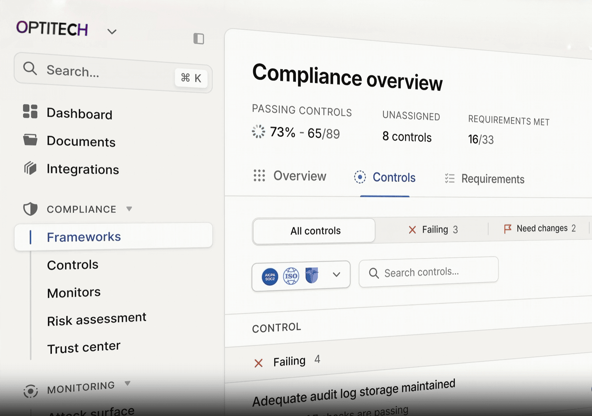The width and height of the screenshot is (592, 416).
Task: Click the CONTROL column header
Action: point(276,328)
